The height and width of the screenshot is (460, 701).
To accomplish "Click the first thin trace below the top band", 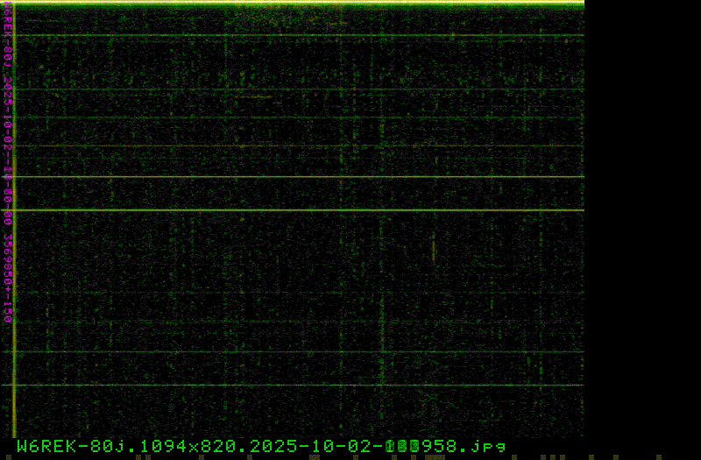I will click(x=298, y=35).
